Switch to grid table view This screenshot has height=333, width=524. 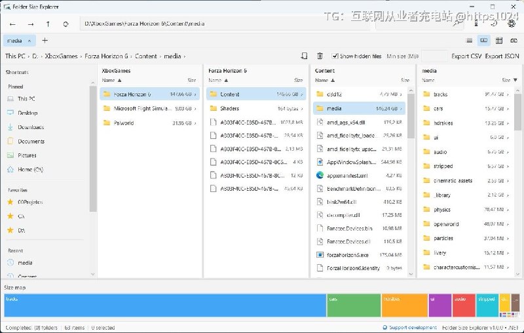click(499, 41)
